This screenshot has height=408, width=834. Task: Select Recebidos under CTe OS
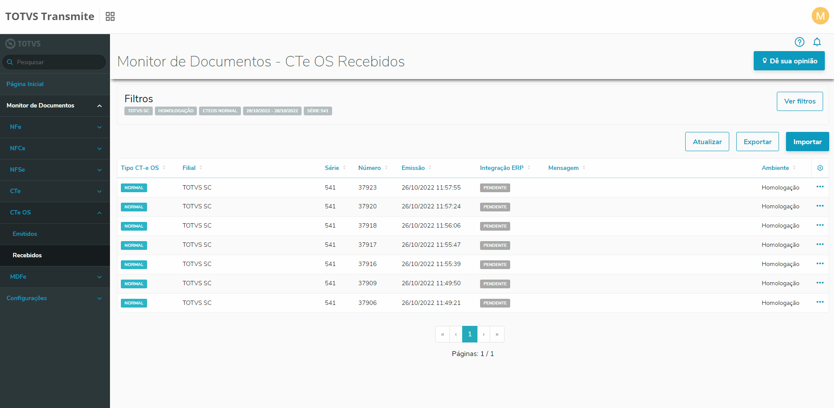click(x=55, y=256)
